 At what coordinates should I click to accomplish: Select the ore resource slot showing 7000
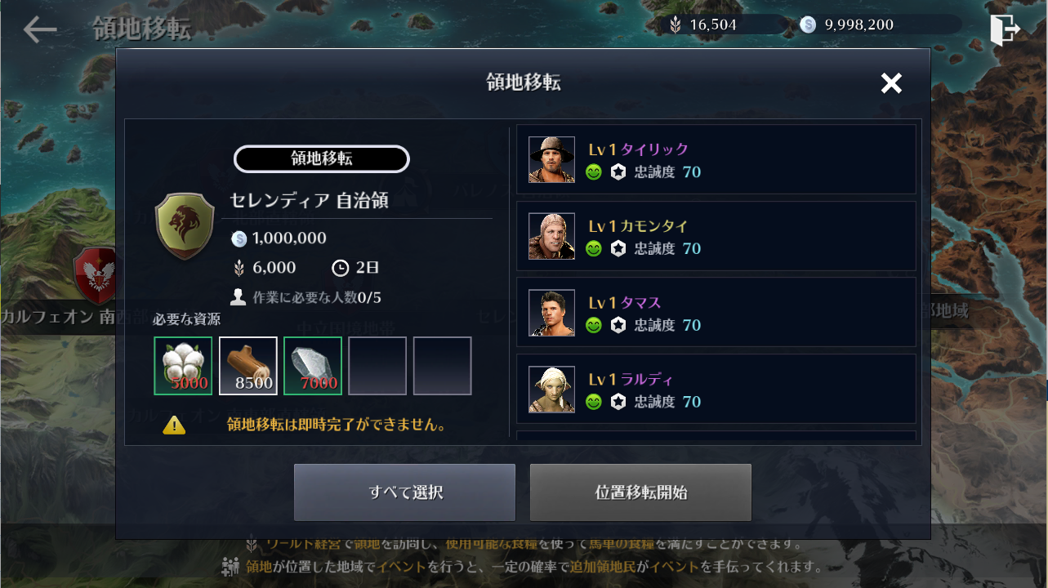click(x=313, y=366)
